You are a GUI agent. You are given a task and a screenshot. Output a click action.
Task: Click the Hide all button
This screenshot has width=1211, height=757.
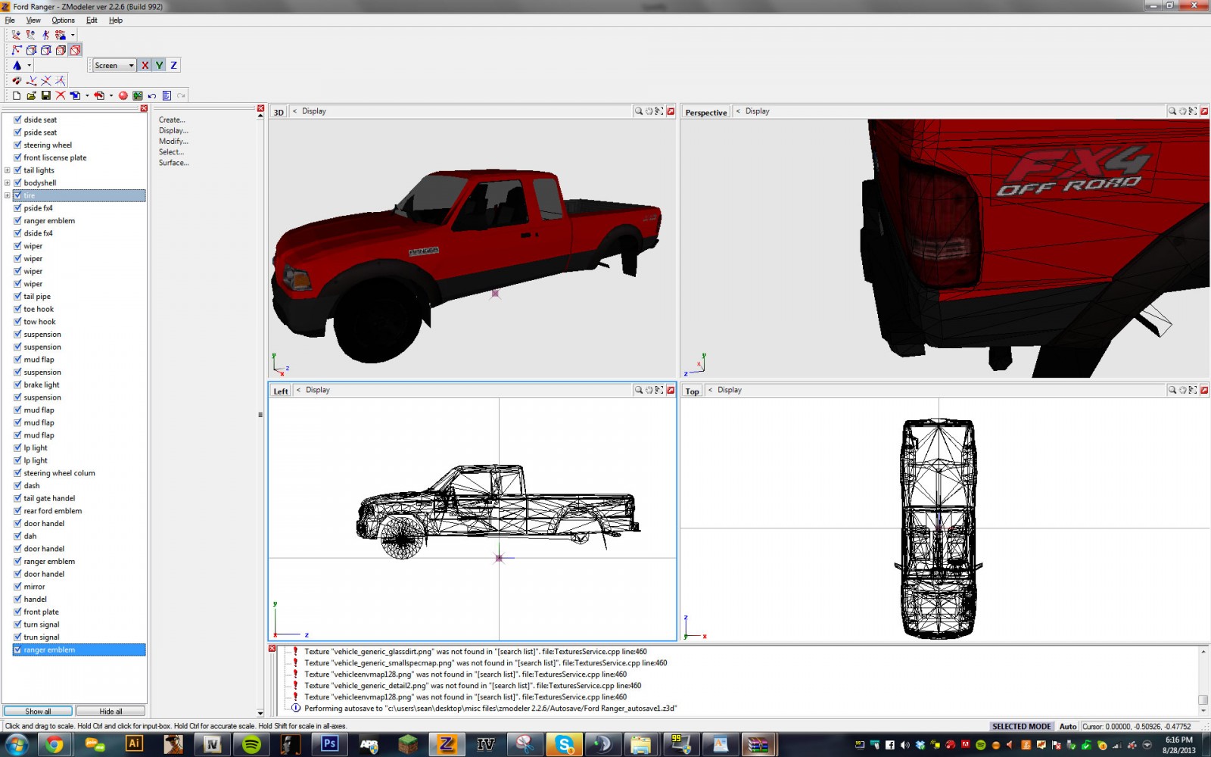[x=111, y=711]
